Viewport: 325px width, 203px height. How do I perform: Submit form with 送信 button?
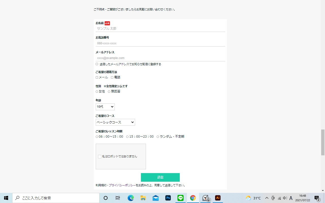[x=160, y=177]
